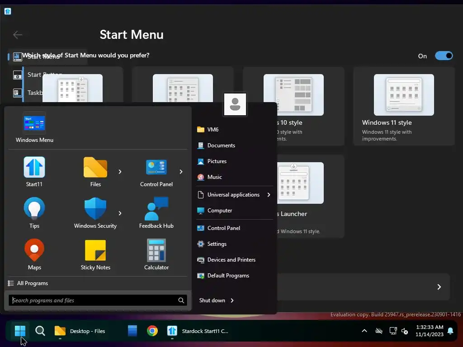Click the Start11 app icon in title bar
Screen dimensions: 463x347
point(8,11)
